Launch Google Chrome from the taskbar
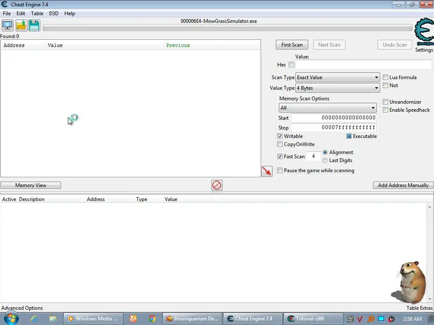The width and height of the screenshot is (434, 325). [152, 319]
